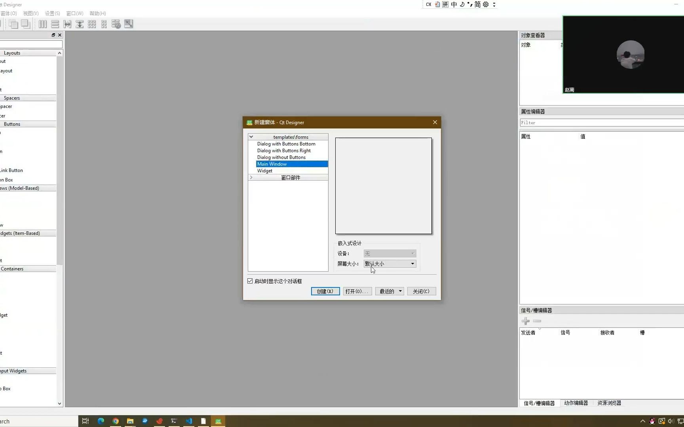Open the 屏幕大小 combo box
This screenshot has height=427, width=684.
click(x=390, y=264)
